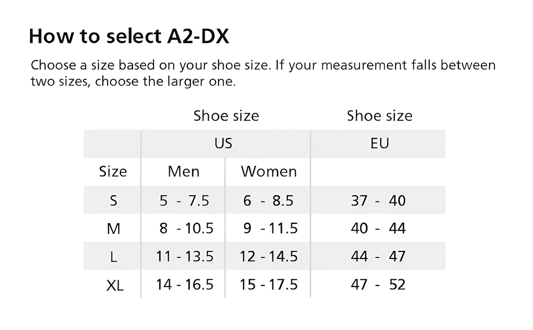Select the Men column header

(x=184, y=172)
